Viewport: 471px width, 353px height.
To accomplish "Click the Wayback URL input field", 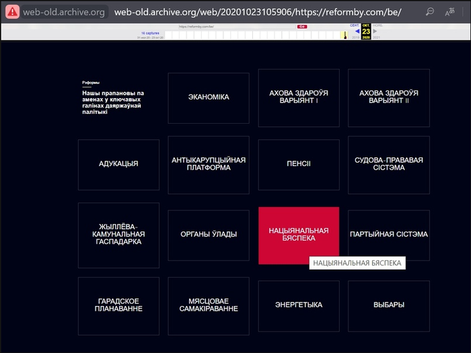I will 235,26.
